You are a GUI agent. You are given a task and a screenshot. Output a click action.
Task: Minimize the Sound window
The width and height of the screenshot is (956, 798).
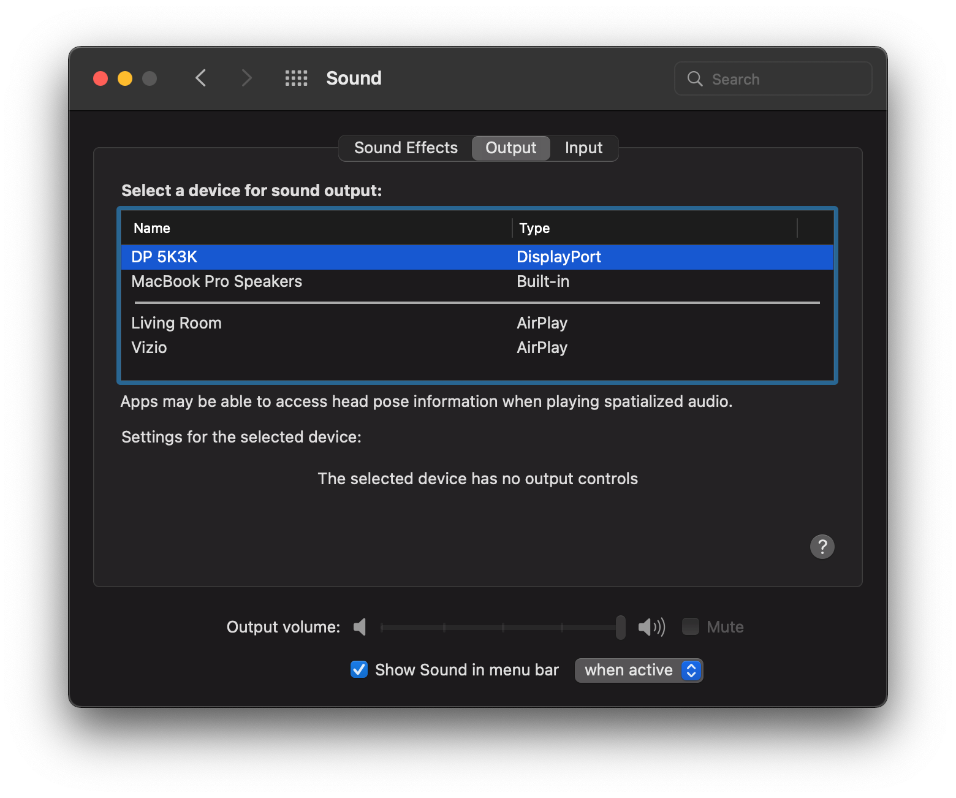click(x=125, y=78)
